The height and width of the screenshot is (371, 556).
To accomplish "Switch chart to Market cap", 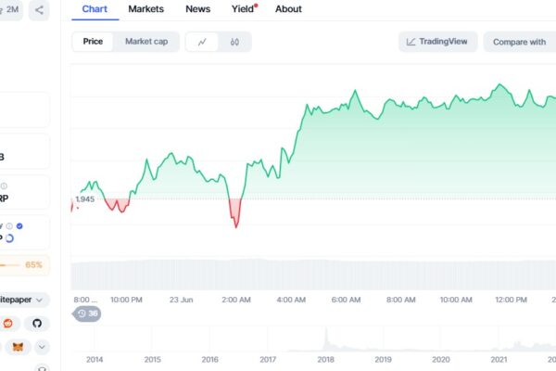I will click(146, 42).
